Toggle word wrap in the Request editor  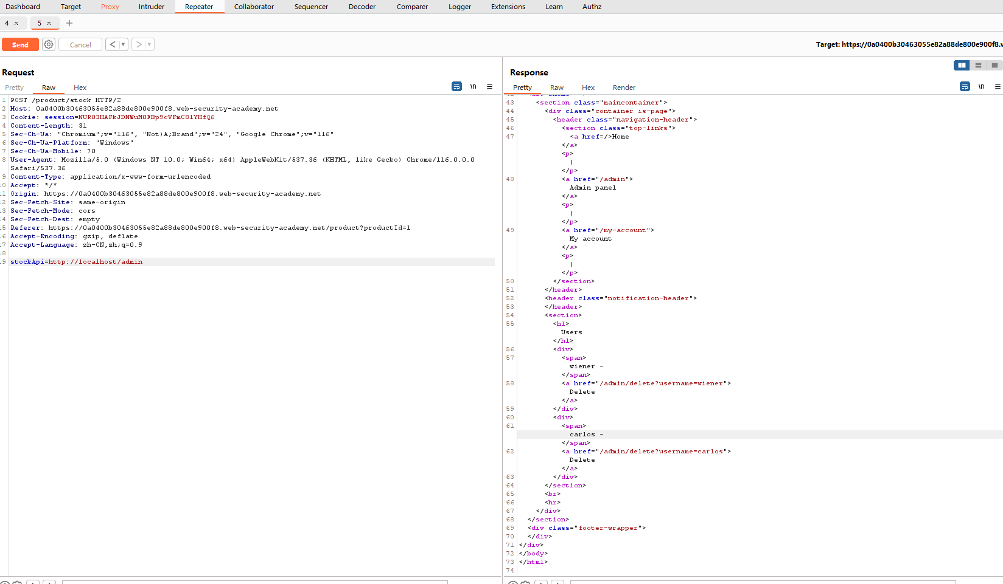point(456,87)
